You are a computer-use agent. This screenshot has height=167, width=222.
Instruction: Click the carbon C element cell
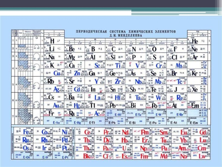(113, 49)
